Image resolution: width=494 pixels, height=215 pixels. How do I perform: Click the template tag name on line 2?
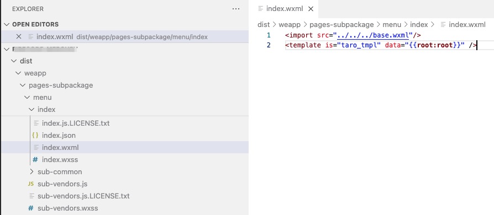[x=305, y=45]
